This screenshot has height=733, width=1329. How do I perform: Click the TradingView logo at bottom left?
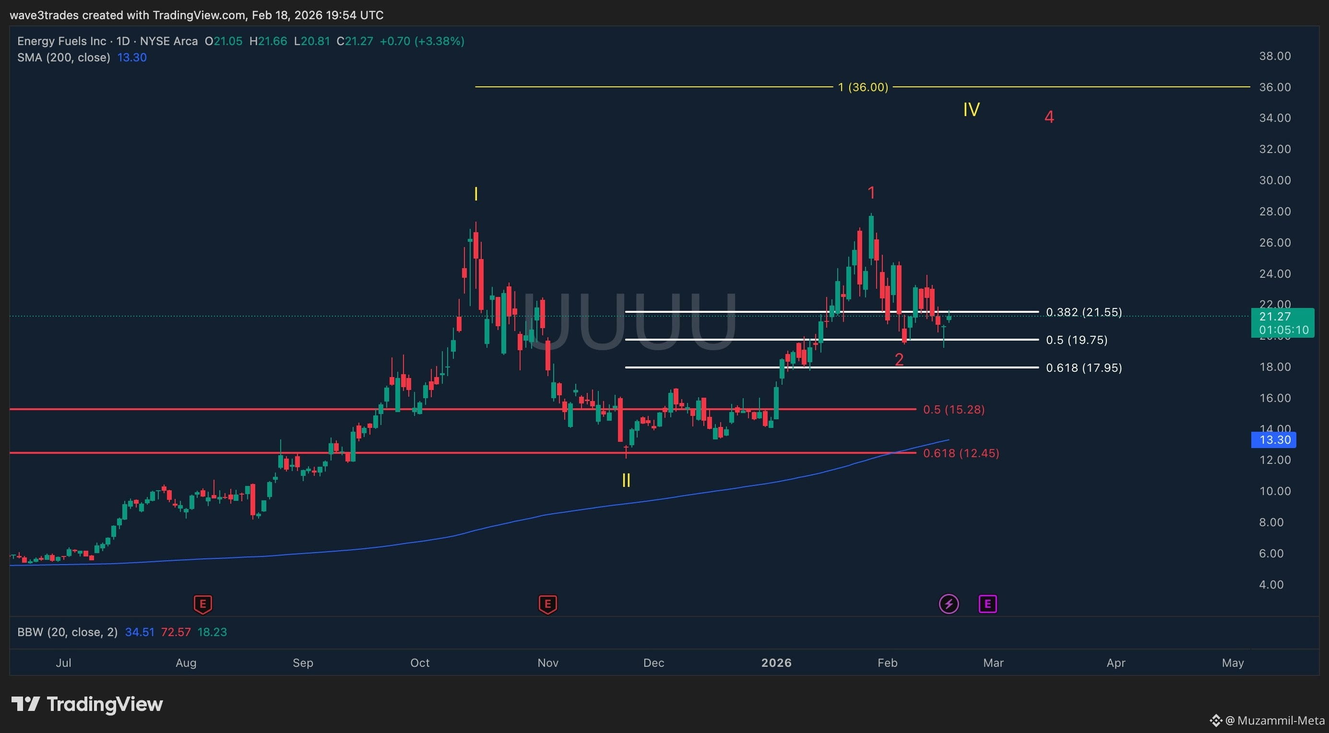[87, 704]
